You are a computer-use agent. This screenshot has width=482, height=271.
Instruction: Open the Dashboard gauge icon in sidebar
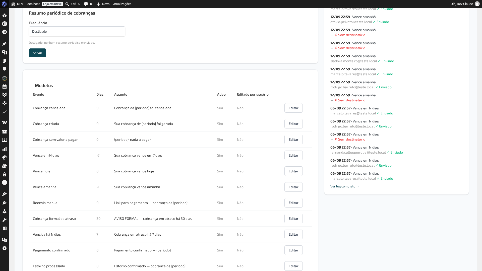[5, 15]
